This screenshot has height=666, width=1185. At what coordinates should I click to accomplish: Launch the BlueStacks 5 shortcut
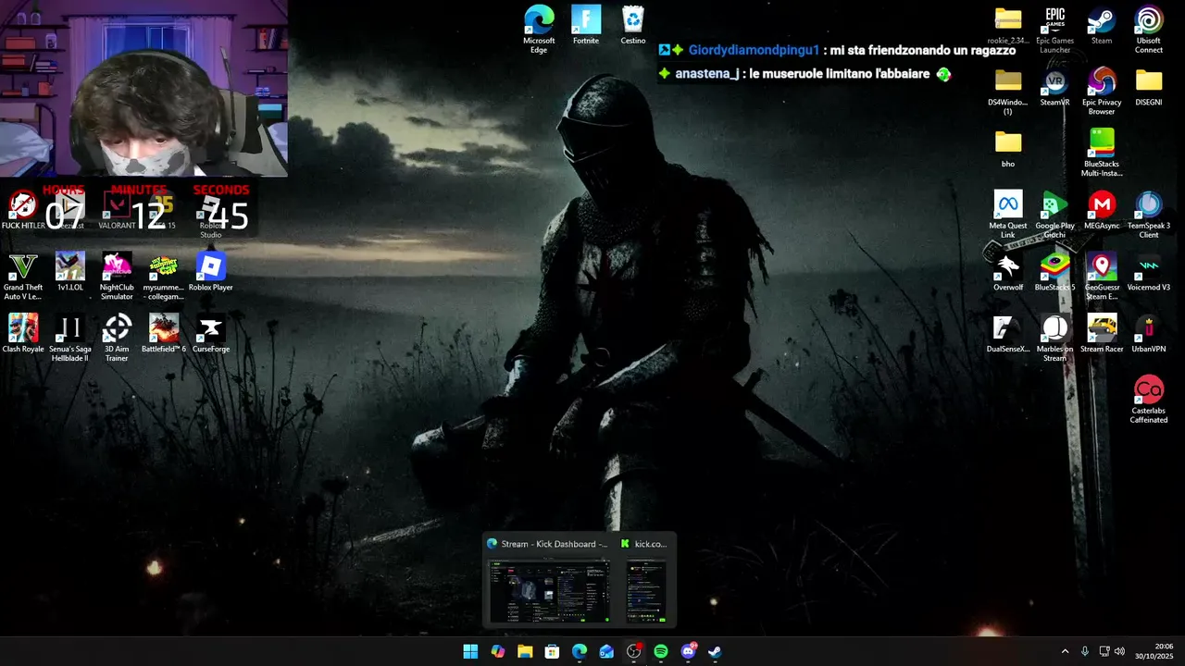1054,272
